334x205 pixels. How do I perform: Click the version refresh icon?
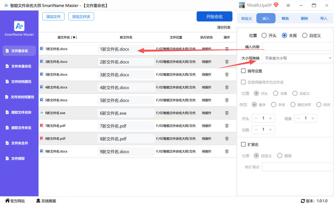(x=303, y=201)
